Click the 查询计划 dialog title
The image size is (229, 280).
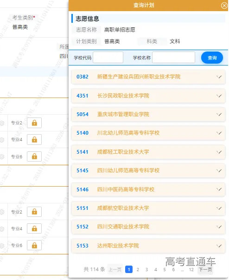click(144, 5)
